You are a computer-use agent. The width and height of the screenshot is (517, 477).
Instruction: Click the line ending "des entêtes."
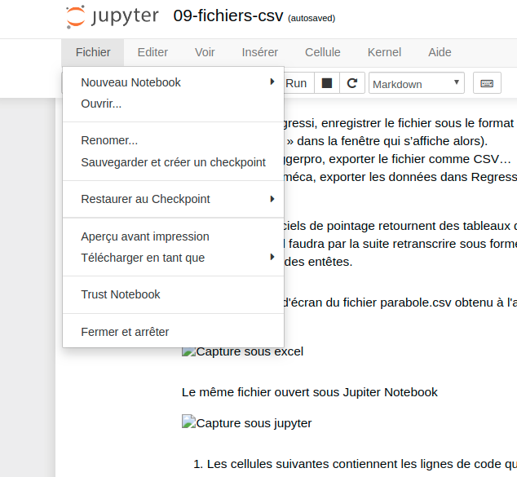[x=319, y=262]
